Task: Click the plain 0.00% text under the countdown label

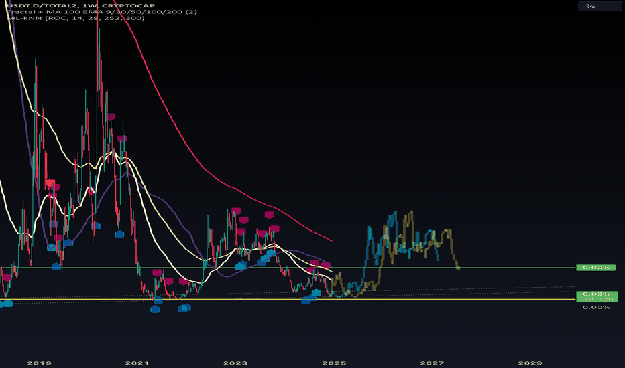Action: tap(597, 307)
